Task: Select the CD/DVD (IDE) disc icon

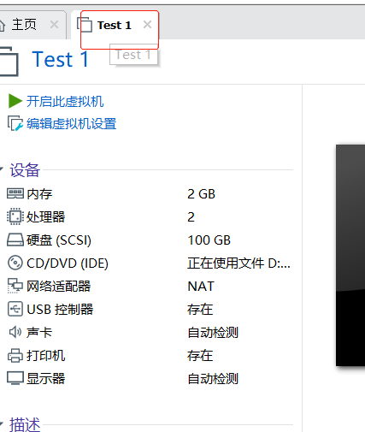Action: (15, 263)
